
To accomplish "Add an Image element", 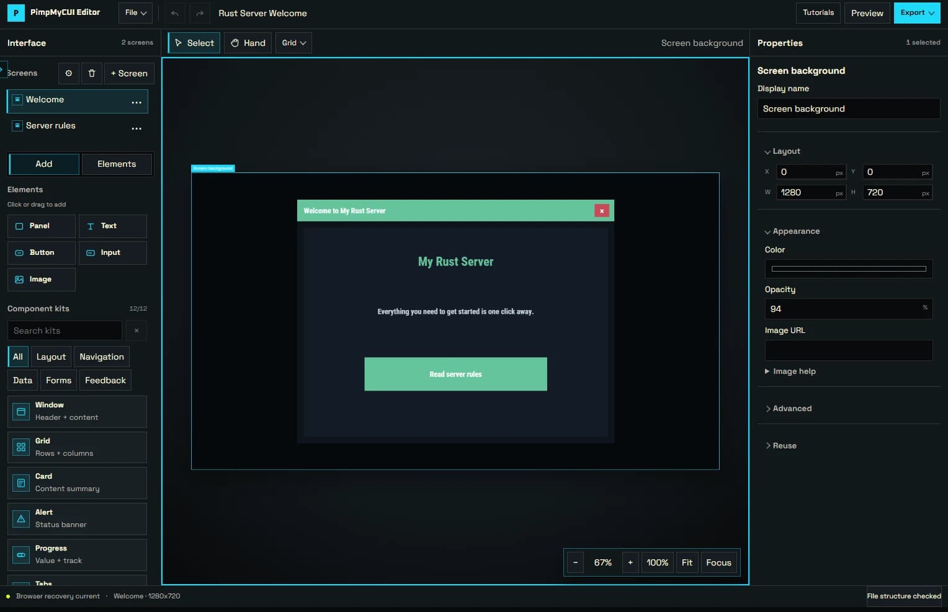I will [x=42, y=280].
